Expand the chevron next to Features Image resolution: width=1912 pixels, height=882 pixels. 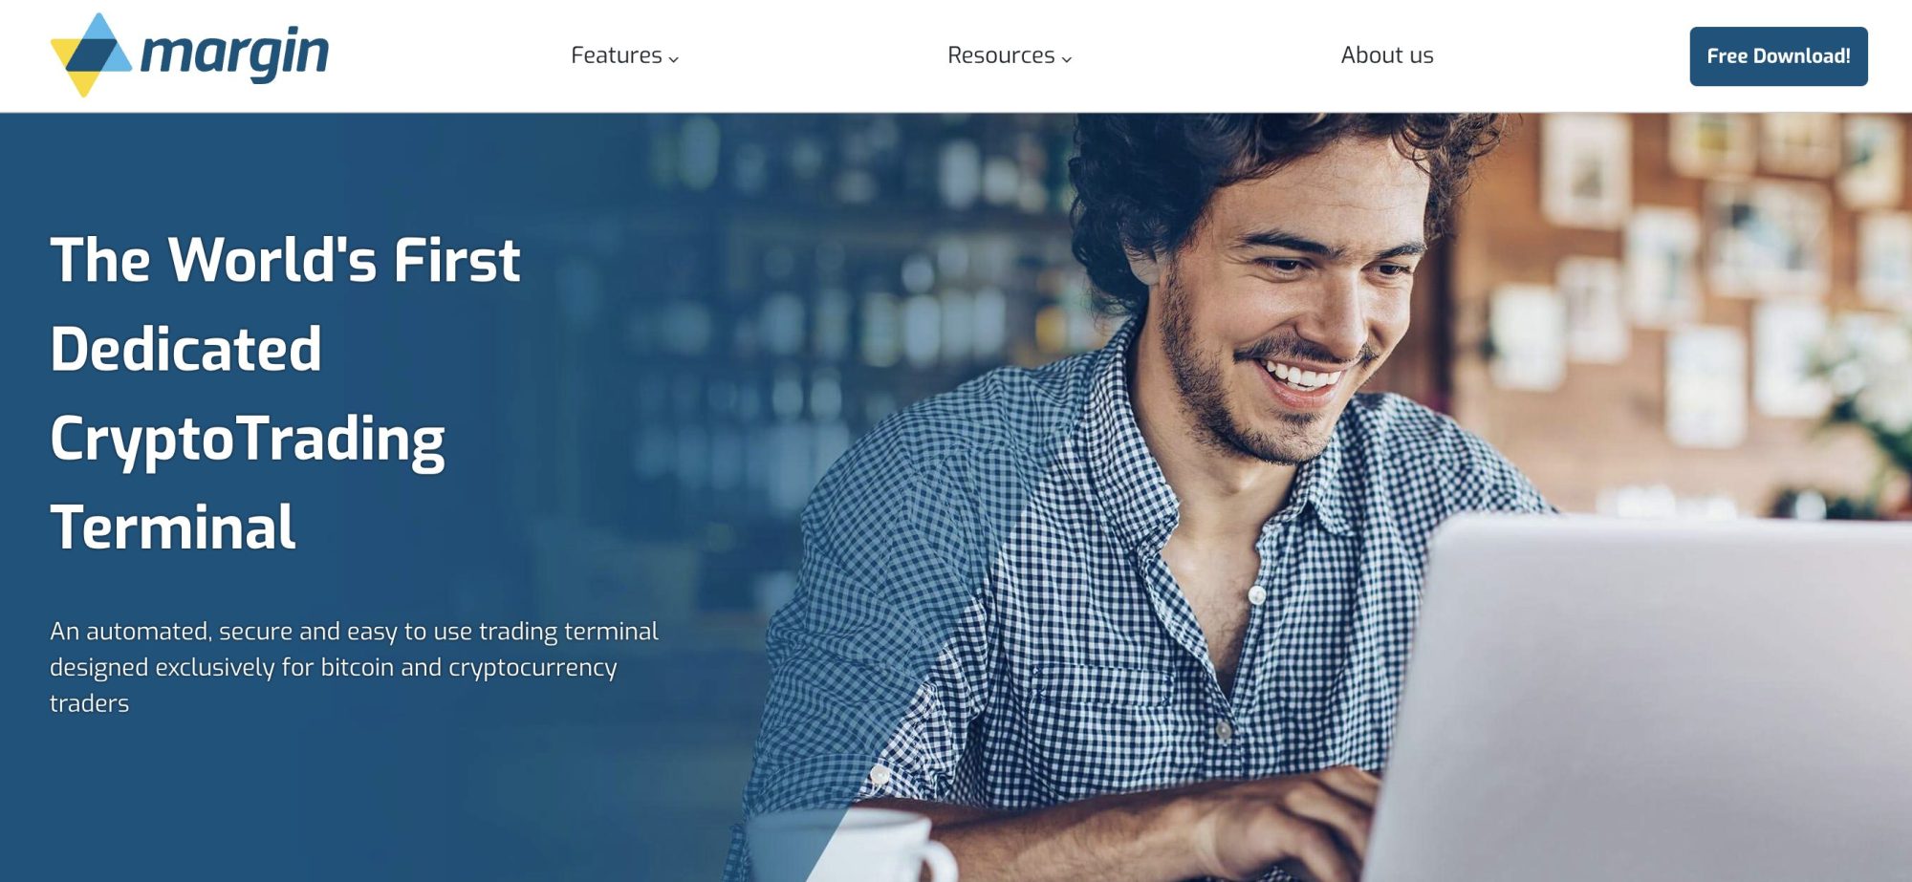(674, 59)
